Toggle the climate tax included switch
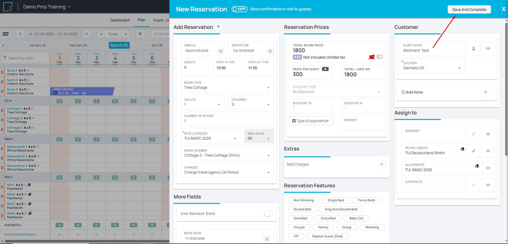Image resolution: width=508 pixels, height=244 pixels. pos(380,57)
